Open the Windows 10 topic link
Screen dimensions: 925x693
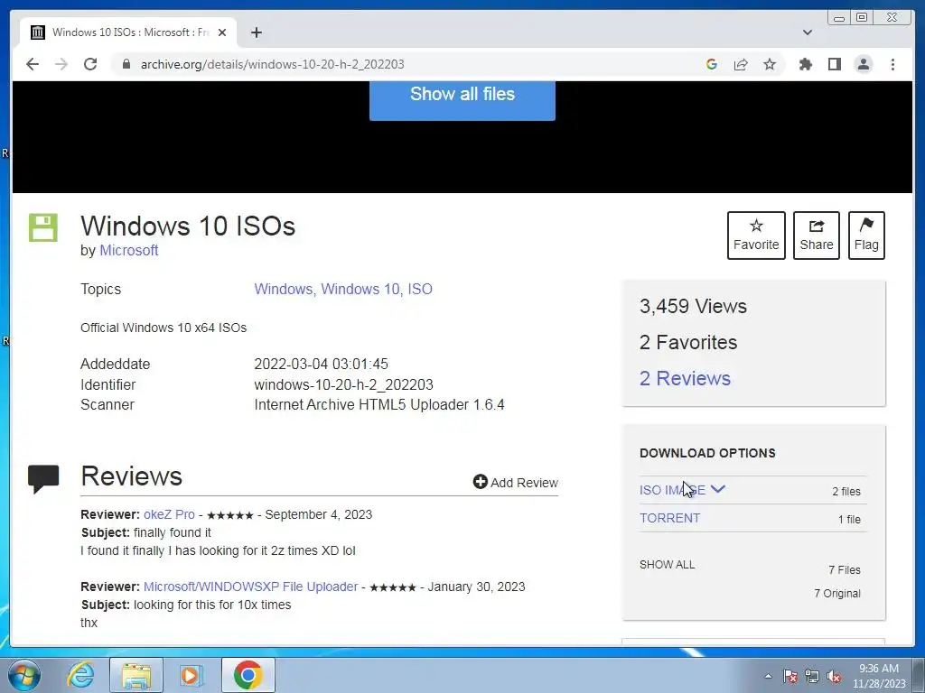coord(361,290)
